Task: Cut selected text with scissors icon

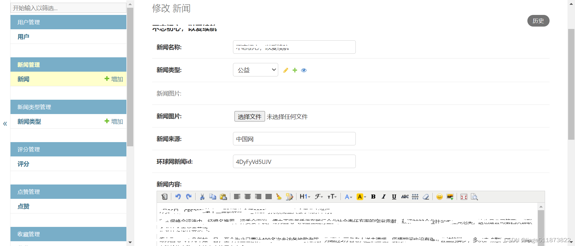Action: pyautogui.click(x=202, y=197)
